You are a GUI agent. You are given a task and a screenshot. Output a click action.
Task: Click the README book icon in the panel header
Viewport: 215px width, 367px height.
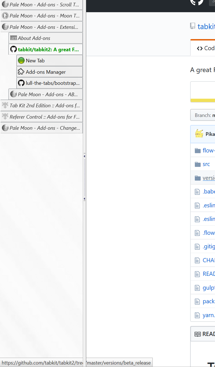tap(198, 334)
